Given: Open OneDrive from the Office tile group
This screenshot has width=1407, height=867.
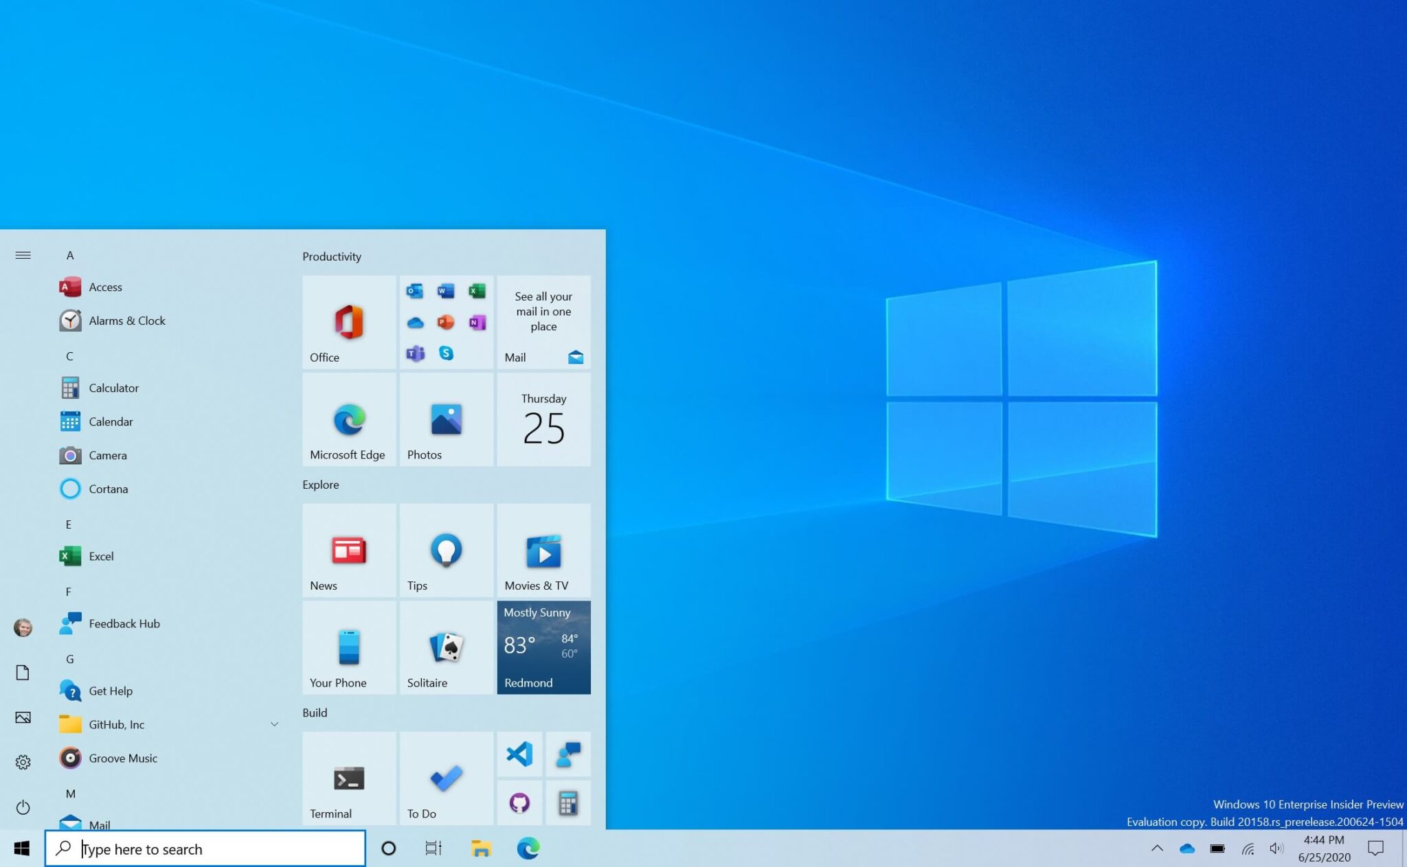Looking at the screenshot, I should [x=414, y=323].
